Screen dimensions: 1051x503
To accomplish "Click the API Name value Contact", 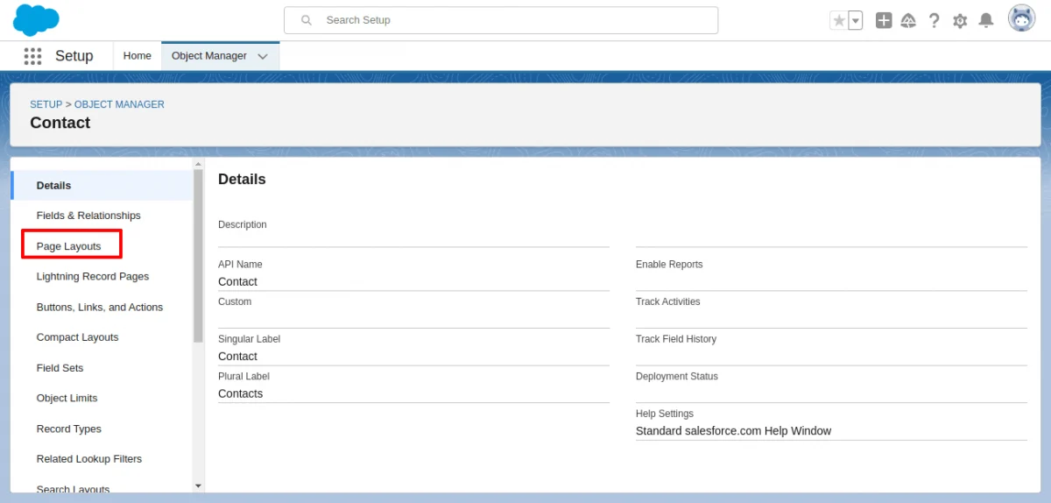I will [237, 282].
